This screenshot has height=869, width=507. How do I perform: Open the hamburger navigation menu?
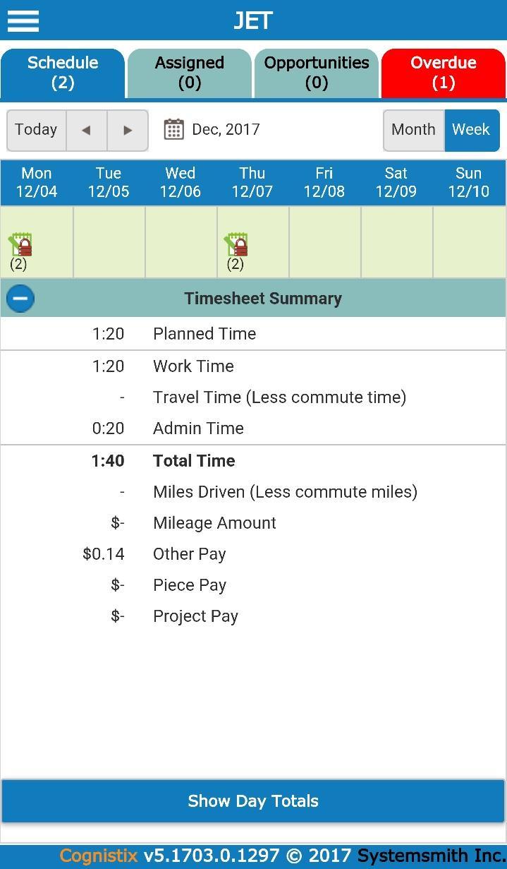[x=23, y=20]
